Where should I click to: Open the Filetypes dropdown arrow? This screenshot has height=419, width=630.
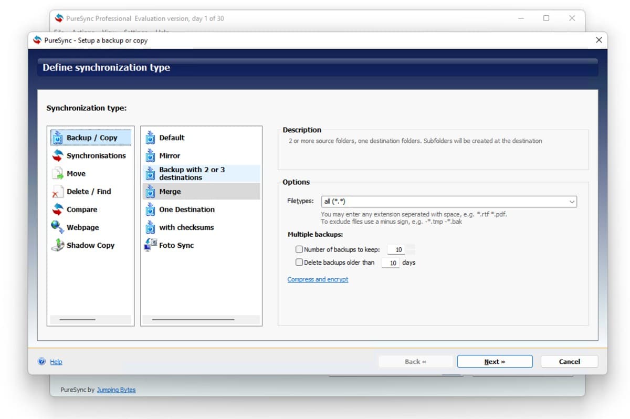[571, 202]
